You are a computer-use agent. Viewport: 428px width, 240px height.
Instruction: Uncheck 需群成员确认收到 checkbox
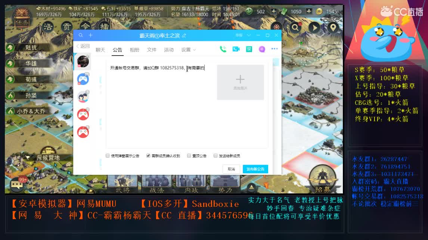point(148,155)
